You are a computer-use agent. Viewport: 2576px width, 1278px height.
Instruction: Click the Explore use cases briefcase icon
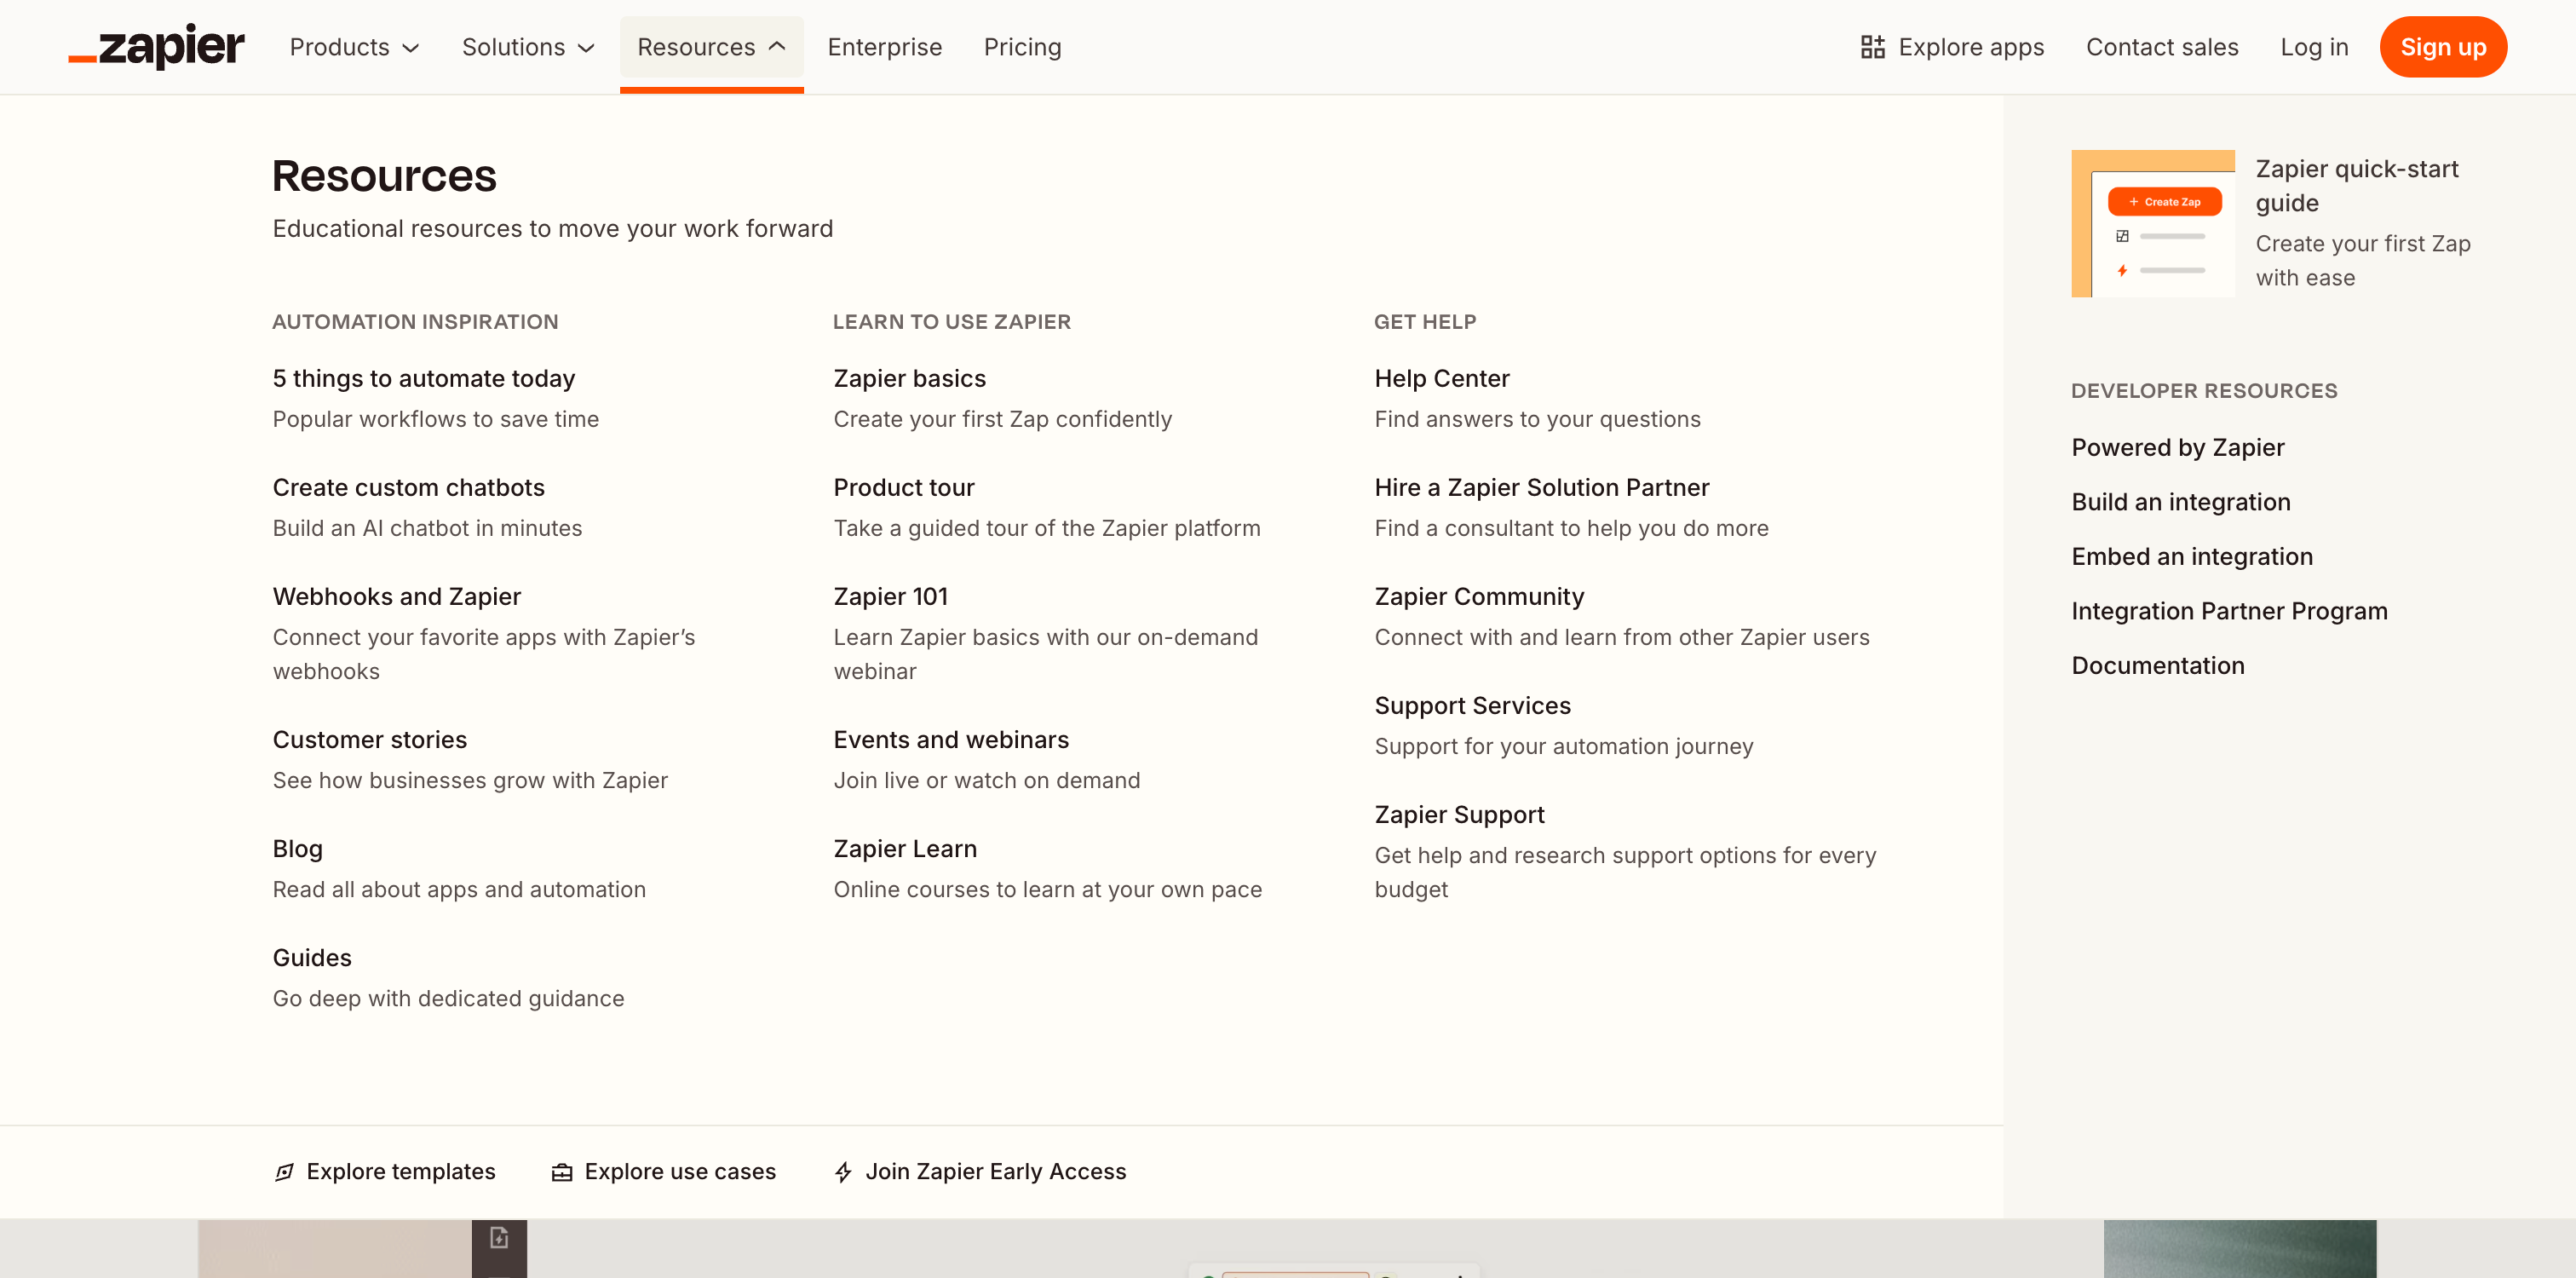(562, 1172)
